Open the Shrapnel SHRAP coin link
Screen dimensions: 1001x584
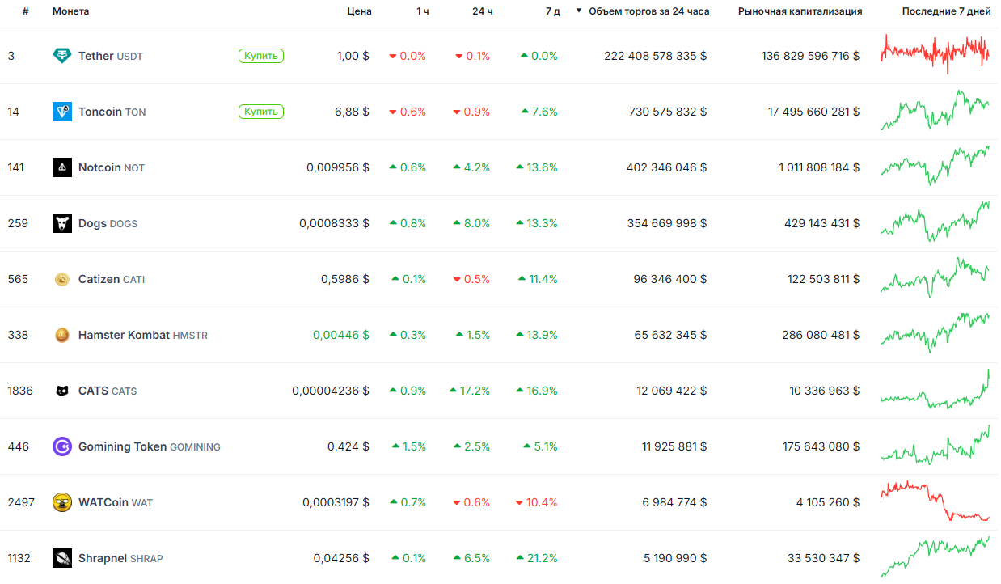point(120,558)
